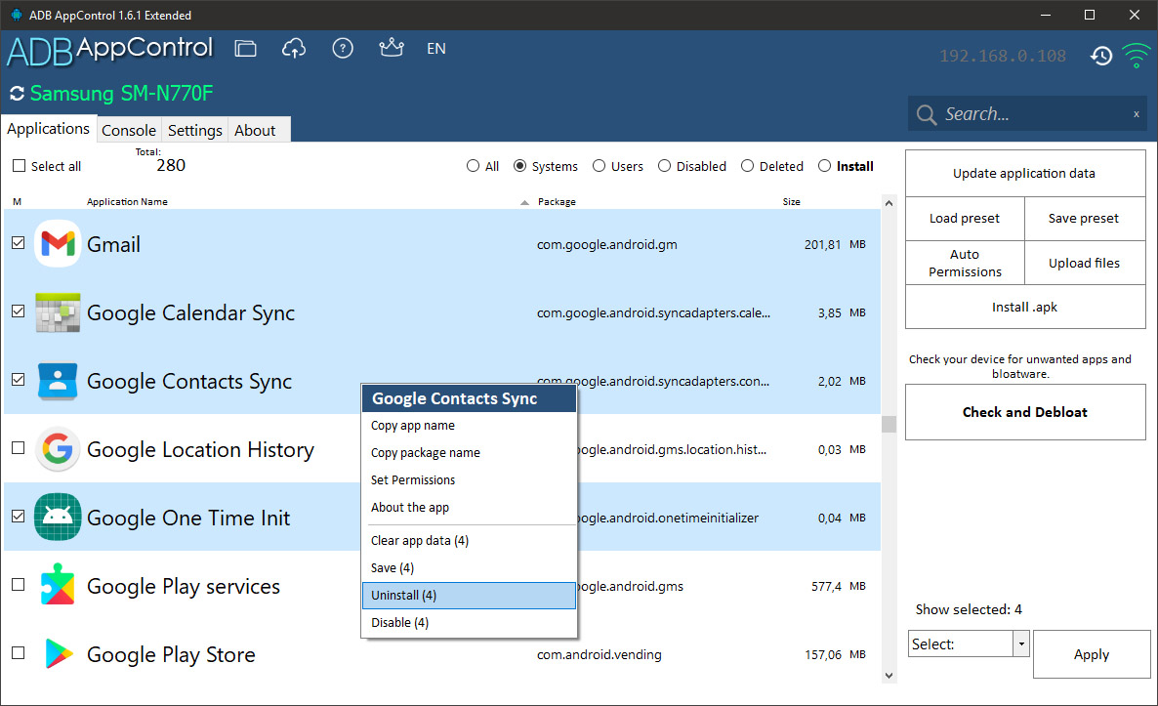Screen dimensions: 1158x706
Task: Select the Install filter radio button
Action: [824, 166]
